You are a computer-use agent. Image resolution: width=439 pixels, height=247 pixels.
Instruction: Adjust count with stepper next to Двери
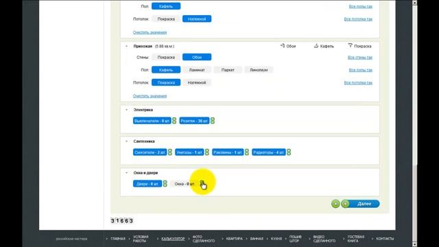pos(165,184)
